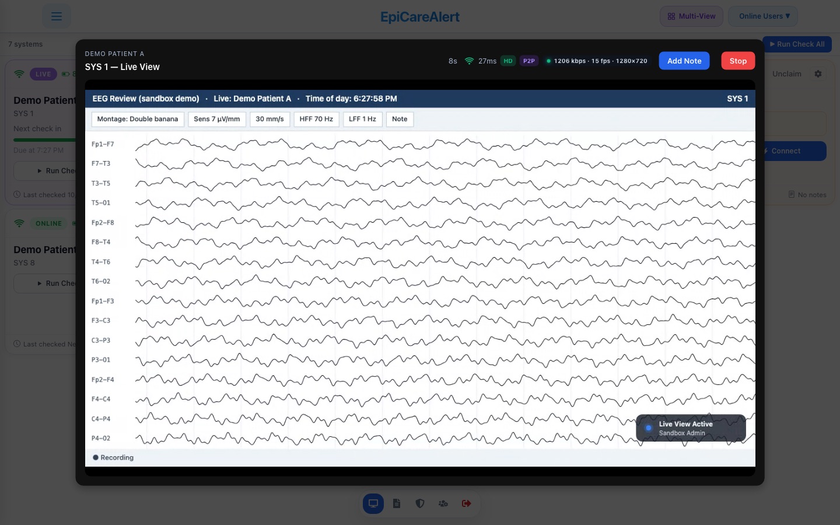Click the P4–O2 channel label
The width and height of the screenshot is (840, 525).
[x=101, y=438]
